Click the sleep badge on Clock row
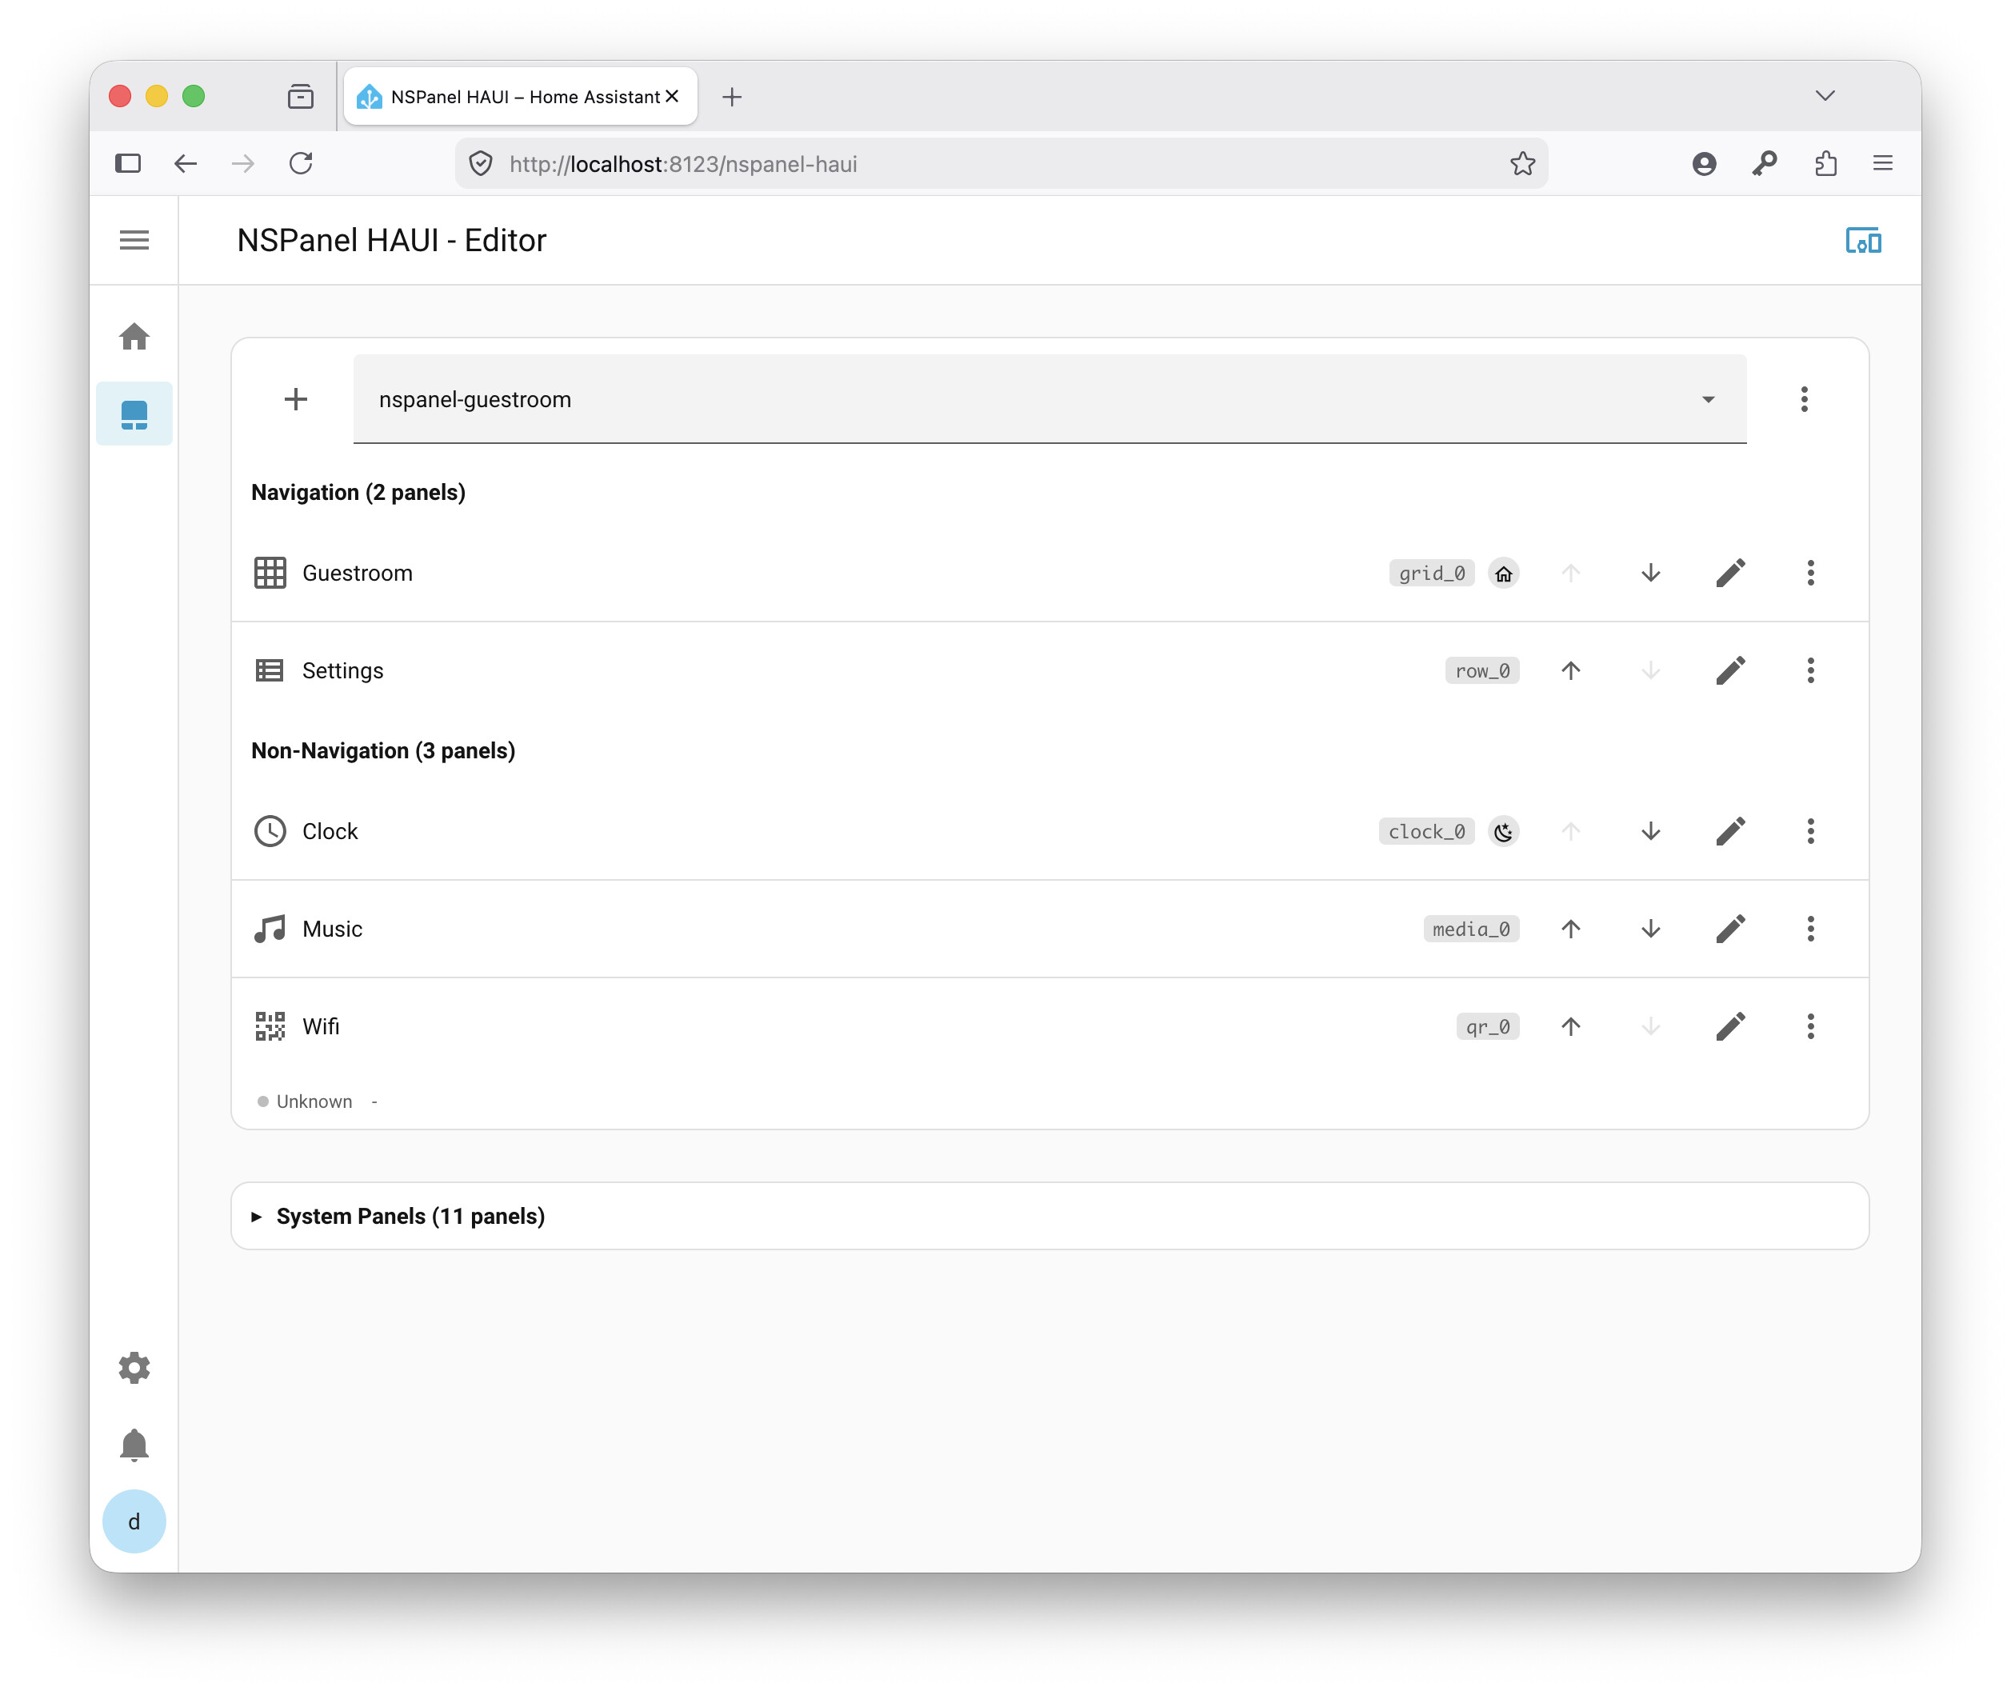2011x1691 pixels. [x=1503, y=831]
